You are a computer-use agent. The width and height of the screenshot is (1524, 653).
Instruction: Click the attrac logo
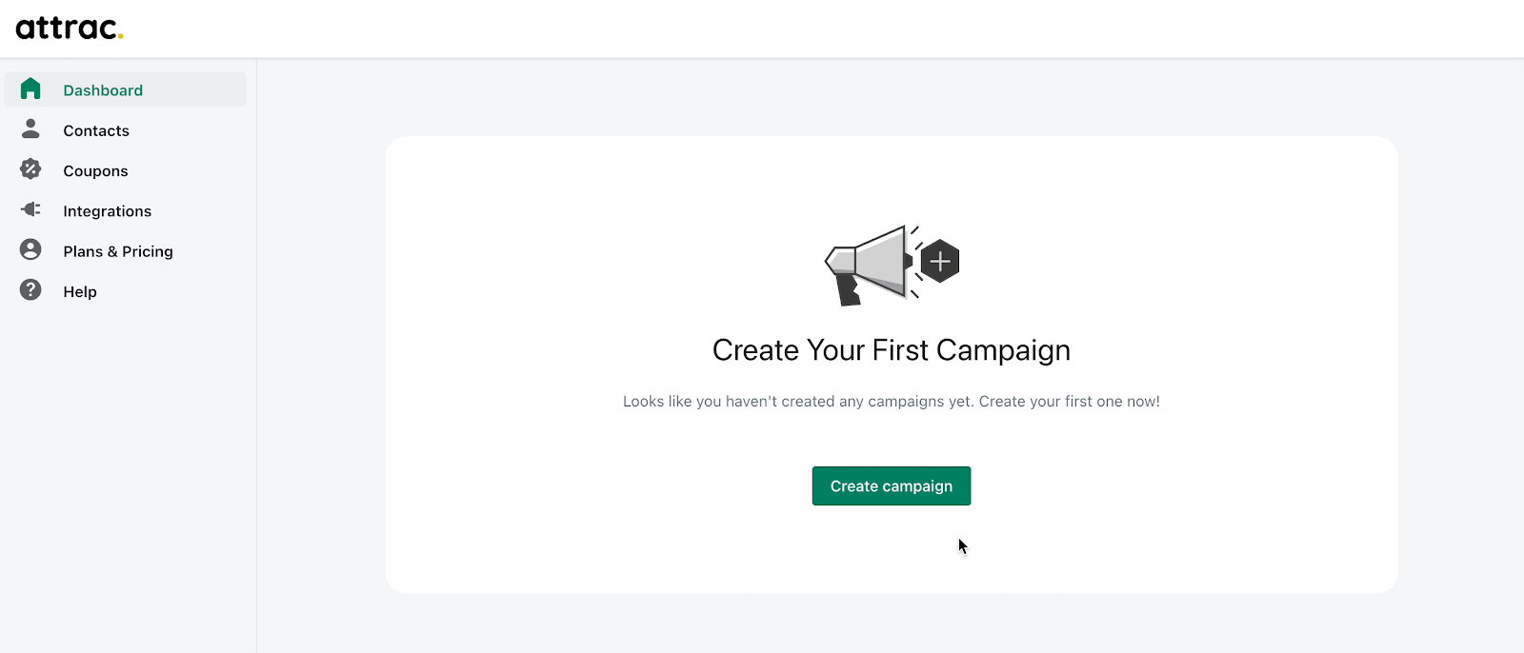pos(69,28)
